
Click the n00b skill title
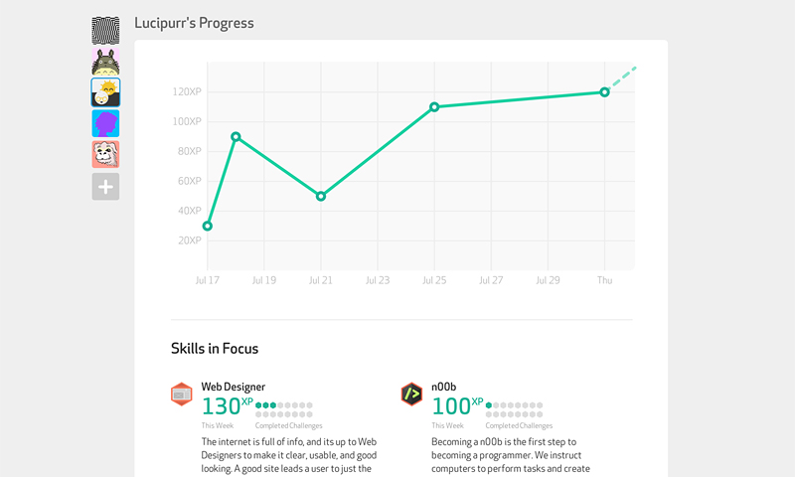[443, 387]
